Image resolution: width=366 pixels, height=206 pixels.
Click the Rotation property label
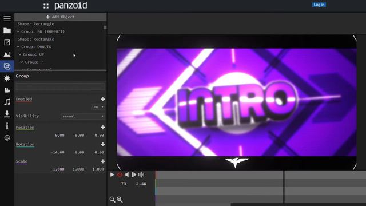tap(25, 144)
